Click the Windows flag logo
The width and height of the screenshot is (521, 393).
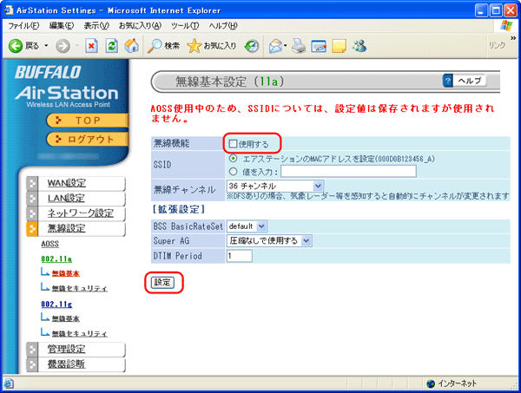coord(506,25)
